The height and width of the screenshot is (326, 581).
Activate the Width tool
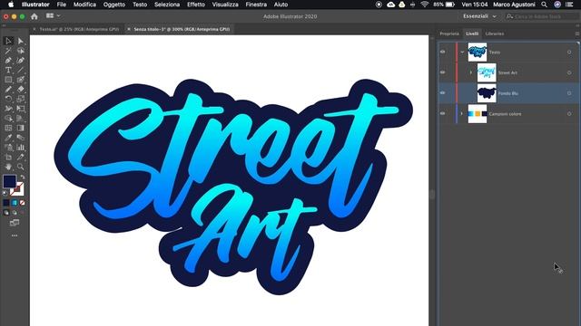tap(8, 109)
